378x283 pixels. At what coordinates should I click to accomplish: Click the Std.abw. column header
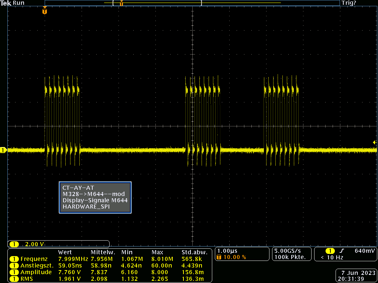point(194,252)
